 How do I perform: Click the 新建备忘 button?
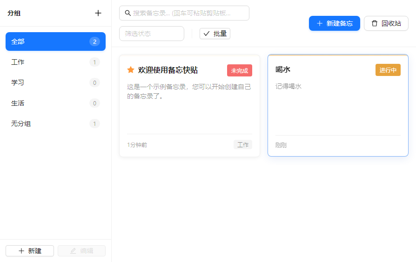pos(334,23)
